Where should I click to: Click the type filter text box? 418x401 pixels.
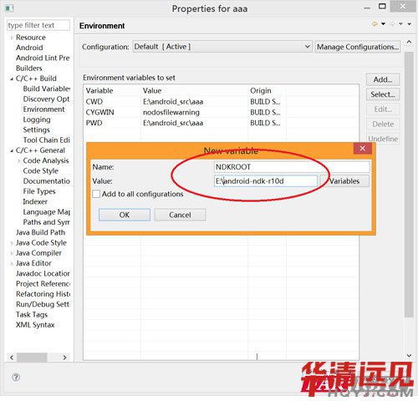[38, 25]
